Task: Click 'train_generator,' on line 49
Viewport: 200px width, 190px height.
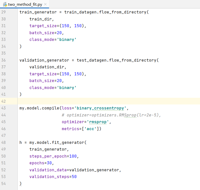Action: tap(49, 149)
